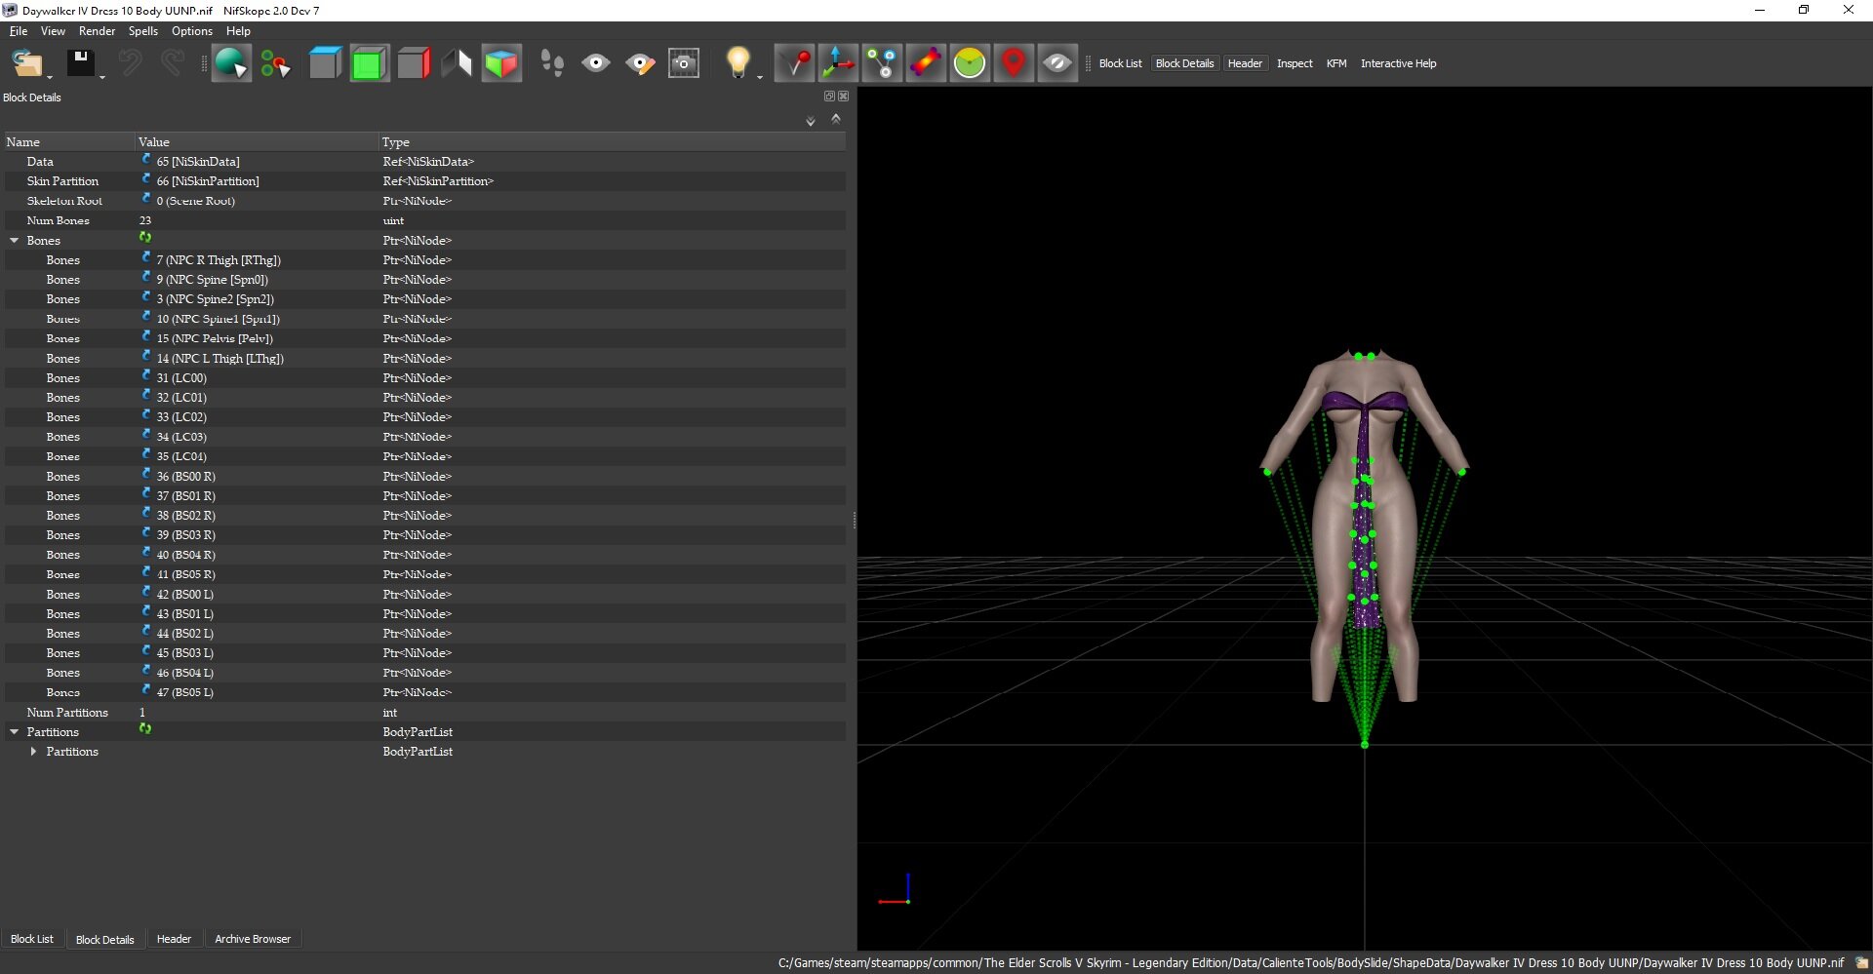Click the Interactive Help toolbar button
The width and height of the screenshot is (1873, 974).
(x=1398, y=63)
